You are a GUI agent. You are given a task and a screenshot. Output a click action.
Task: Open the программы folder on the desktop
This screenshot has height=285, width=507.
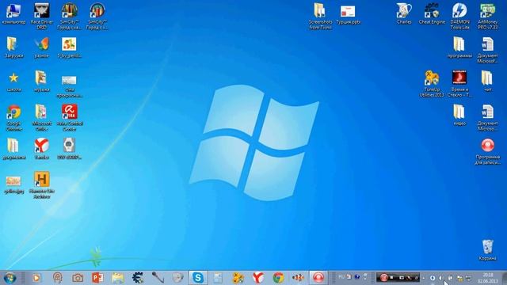[459, 47]
